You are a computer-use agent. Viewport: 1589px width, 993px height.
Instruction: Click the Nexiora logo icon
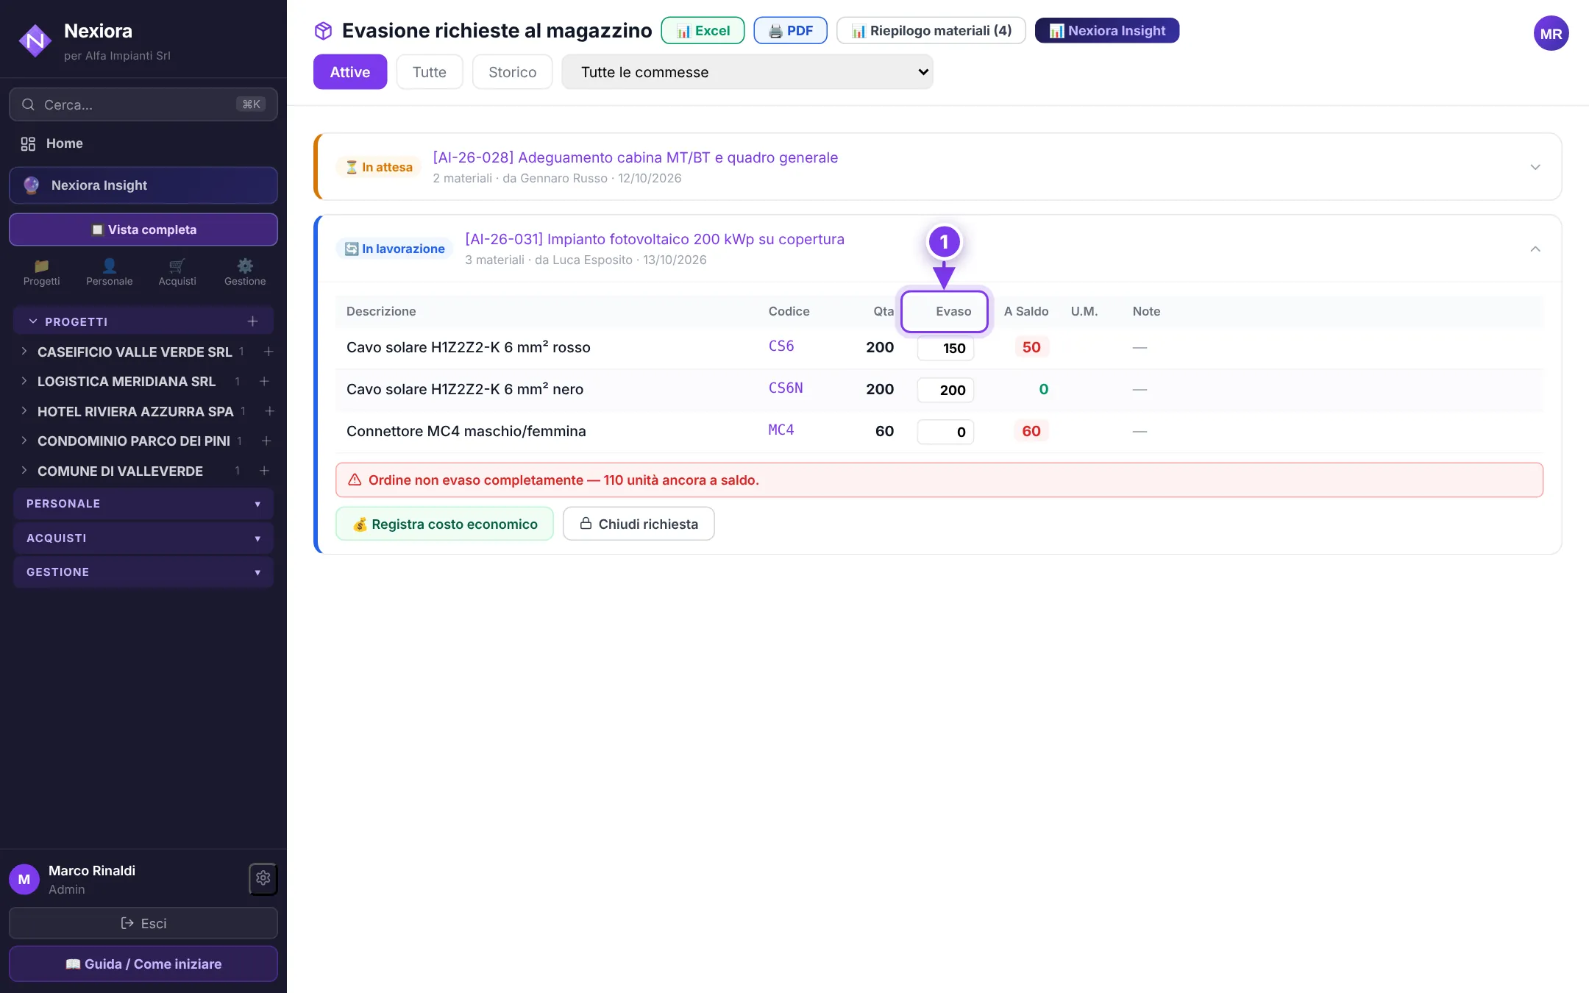35,41
